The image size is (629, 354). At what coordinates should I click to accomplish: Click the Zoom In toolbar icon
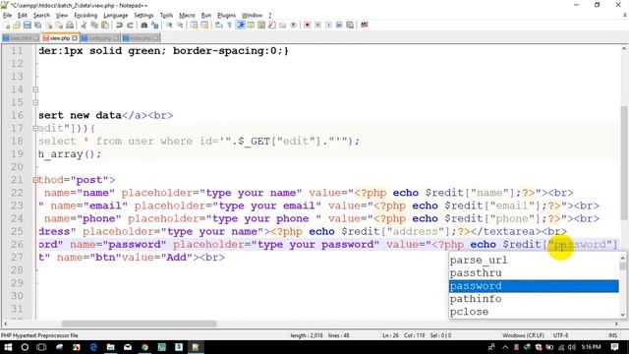169,26
